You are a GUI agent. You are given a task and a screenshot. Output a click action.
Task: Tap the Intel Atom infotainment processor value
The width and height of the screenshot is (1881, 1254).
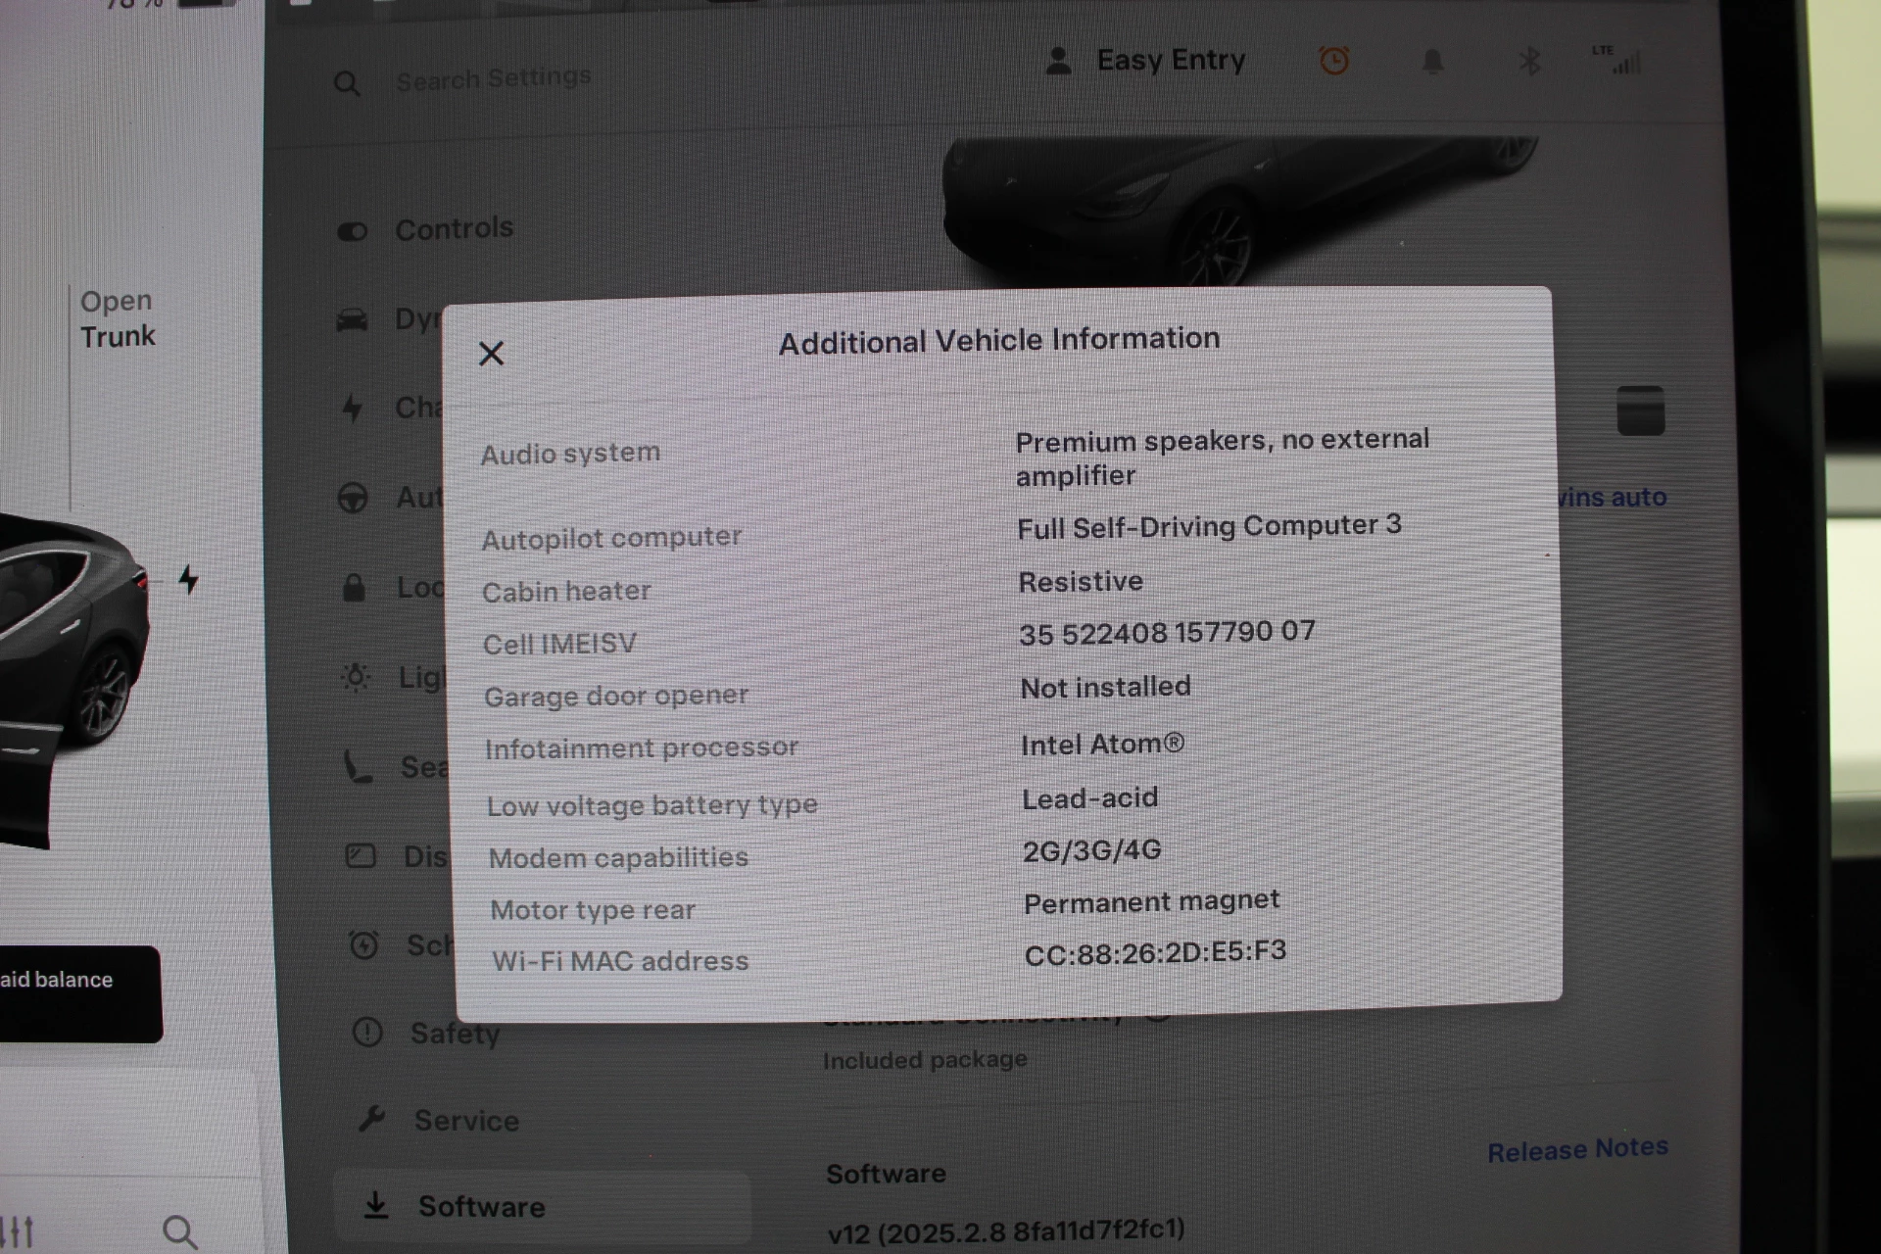tap(1102, 745)
